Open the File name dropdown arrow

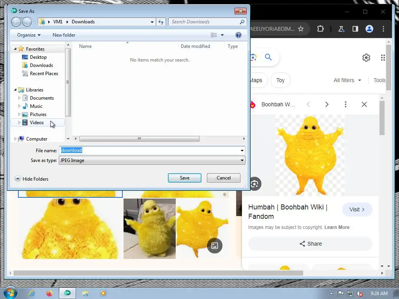point(242,151)
